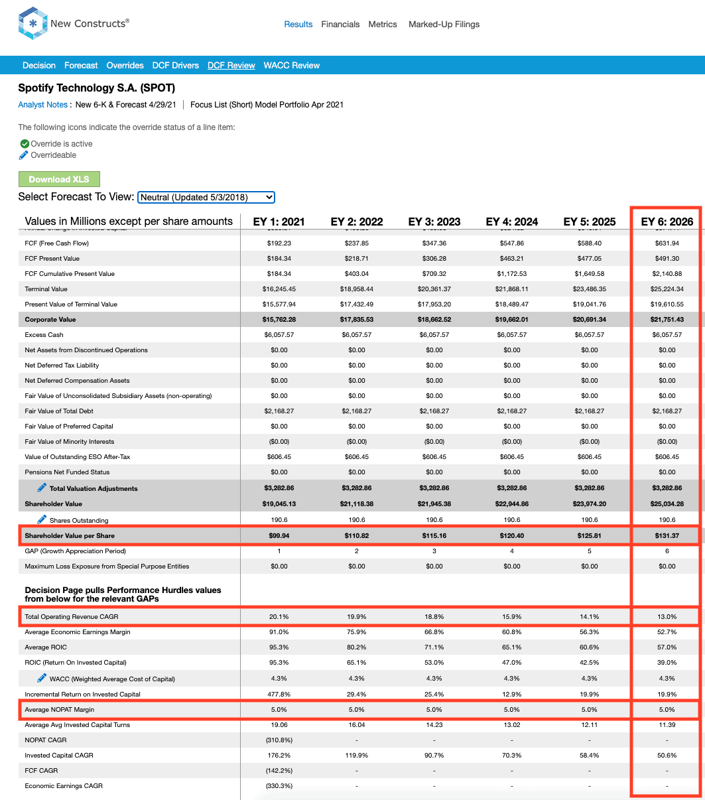The width and height of the screenshot is (705, 800).
Task: Click the Terminal Value $25,224.34 cell
Action: (667, 289)
